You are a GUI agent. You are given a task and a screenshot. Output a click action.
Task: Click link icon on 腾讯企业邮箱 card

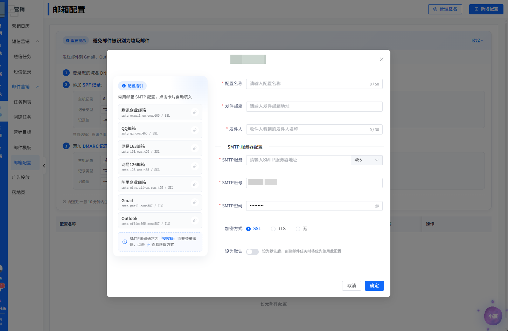click(195, 112)
